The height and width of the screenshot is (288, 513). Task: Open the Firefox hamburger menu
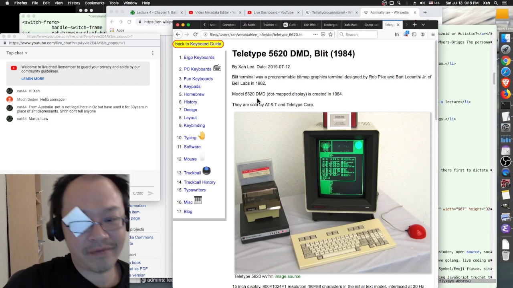(433, 34)
